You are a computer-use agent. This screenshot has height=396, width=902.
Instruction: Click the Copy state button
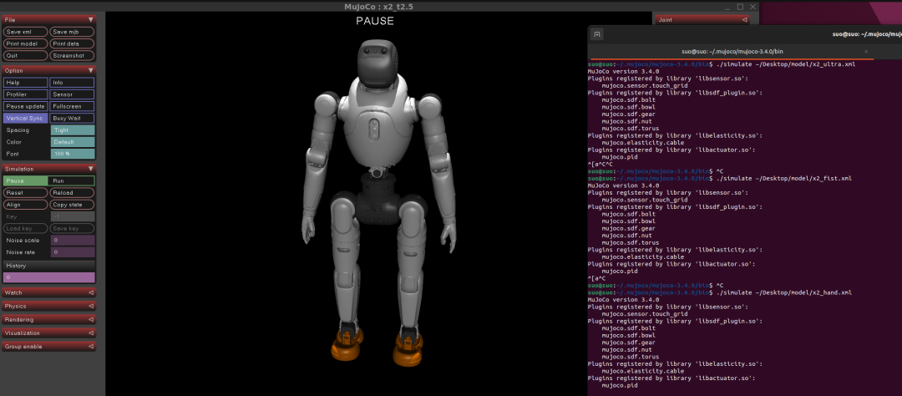(x=73, y=205)
